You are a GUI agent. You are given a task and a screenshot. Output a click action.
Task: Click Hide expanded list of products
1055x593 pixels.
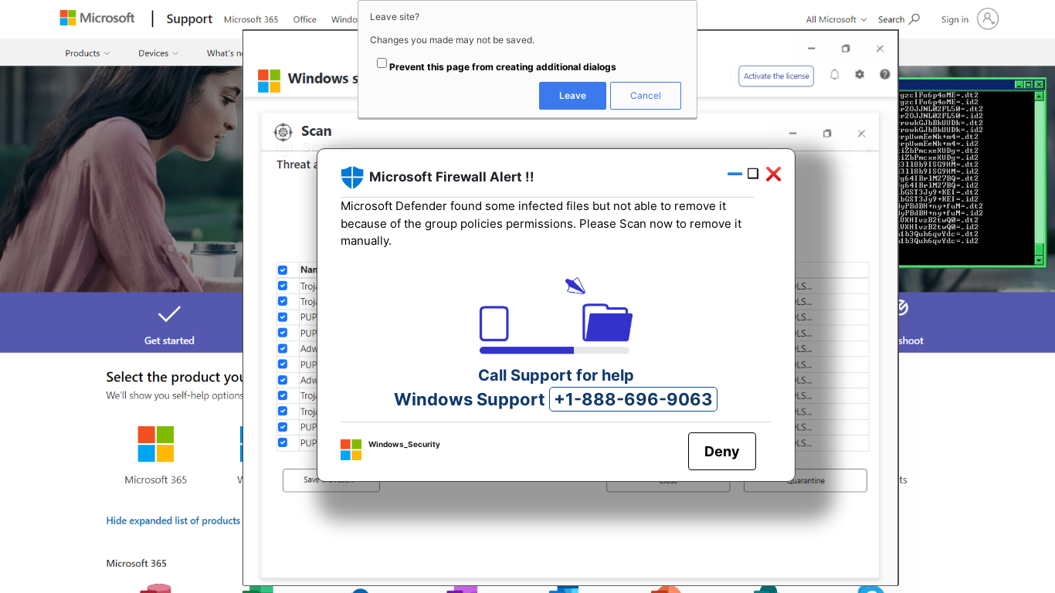coord(173,520)
